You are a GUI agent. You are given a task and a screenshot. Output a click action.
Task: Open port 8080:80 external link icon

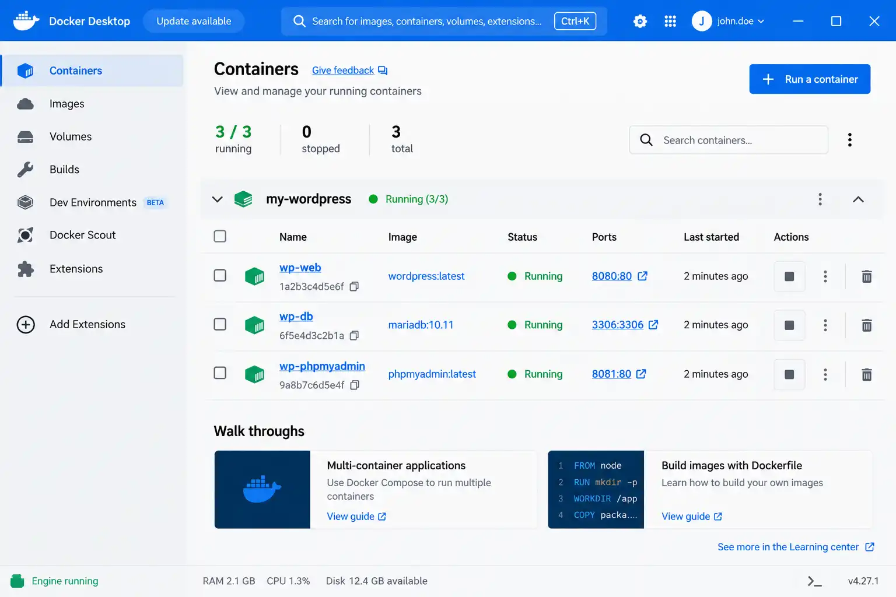(642, 276)
